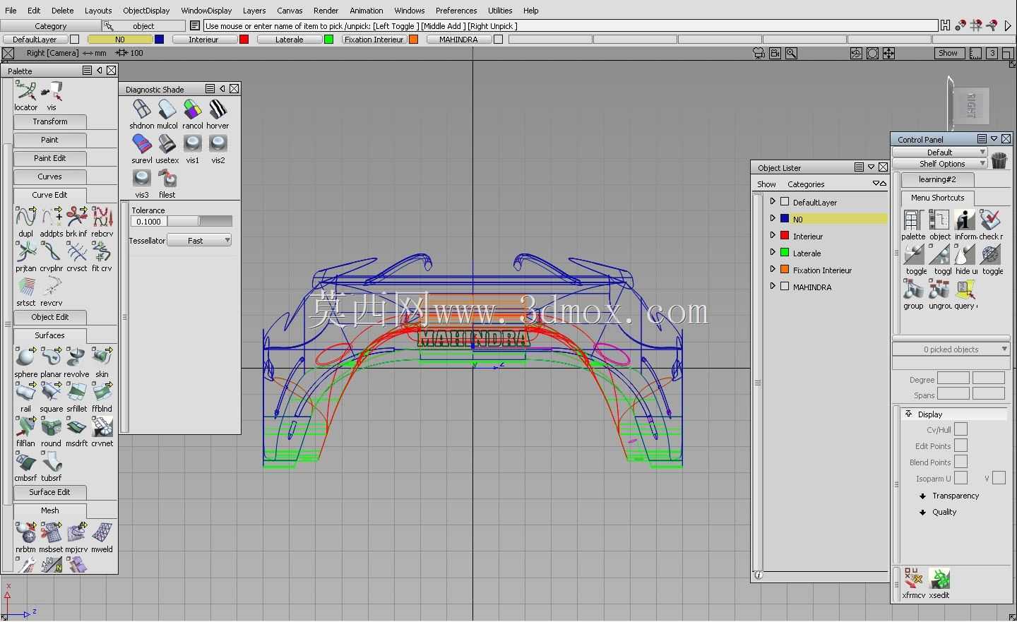This screenshot has width=1017, height=622.
Task: Expand the Interieur layer in Object Lister
Action: pos(773,236)
